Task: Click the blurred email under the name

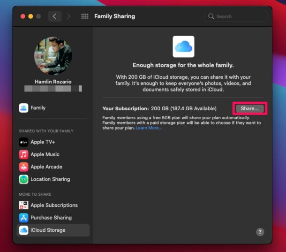Action: tap(53, 89)
